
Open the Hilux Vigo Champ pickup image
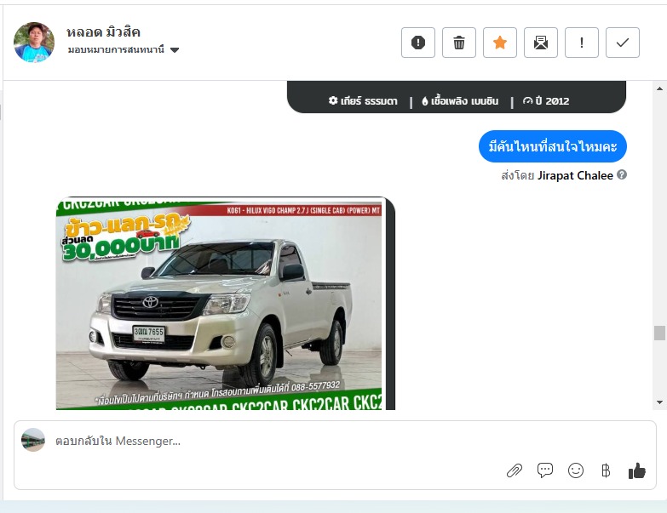pos(226,303)
